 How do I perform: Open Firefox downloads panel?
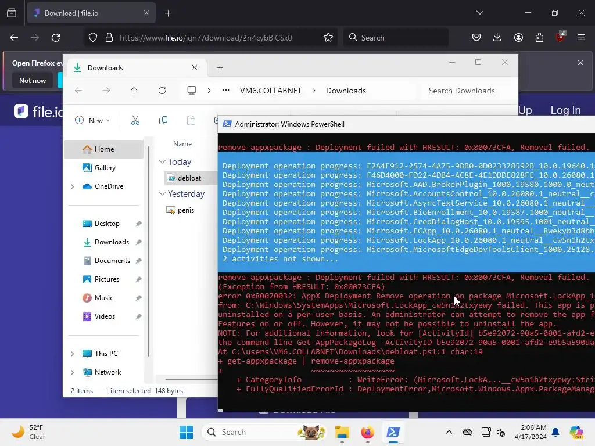[x=497, y=37]
